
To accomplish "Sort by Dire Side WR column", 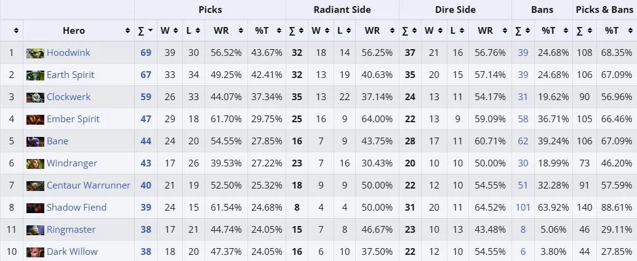I will (x=490, y=30).
